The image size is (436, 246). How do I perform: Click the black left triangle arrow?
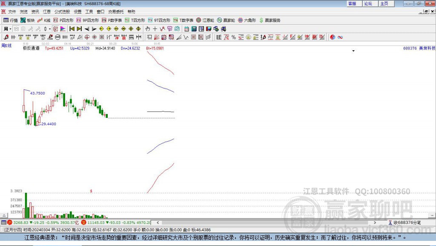87,29
